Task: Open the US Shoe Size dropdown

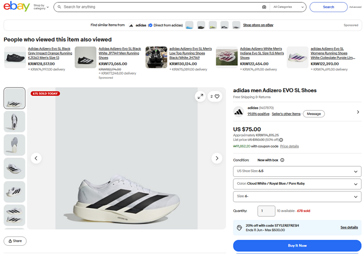Action: (297, 171)
